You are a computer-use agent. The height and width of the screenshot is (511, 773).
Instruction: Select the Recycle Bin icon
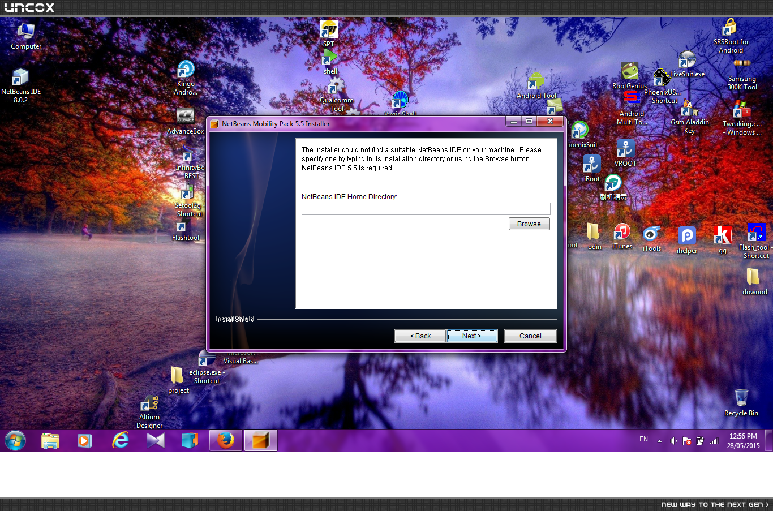[x=741, y=403]
